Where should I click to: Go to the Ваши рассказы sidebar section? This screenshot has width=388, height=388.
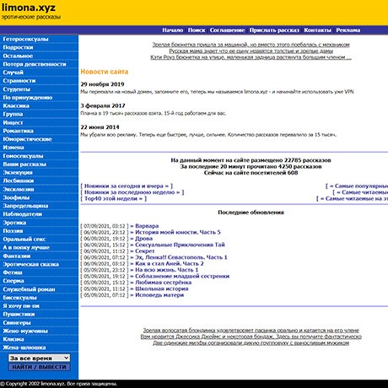24,164
